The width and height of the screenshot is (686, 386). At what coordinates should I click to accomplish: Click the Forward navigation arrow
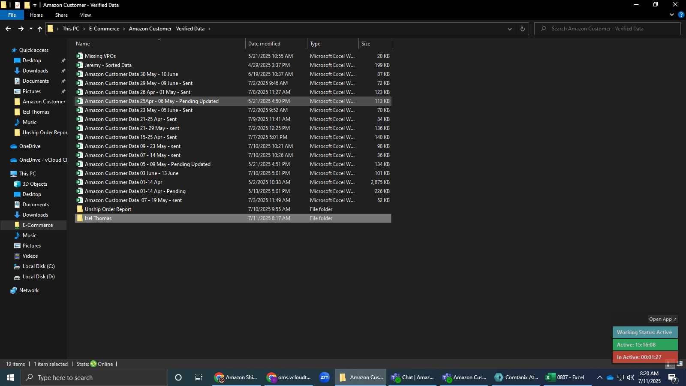pos(21,29)
